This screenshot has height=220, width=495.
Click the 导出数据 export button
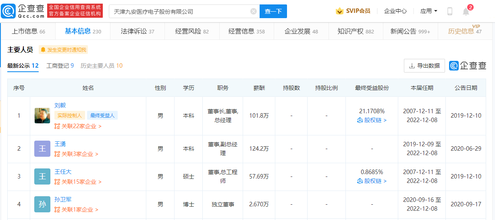424,66
